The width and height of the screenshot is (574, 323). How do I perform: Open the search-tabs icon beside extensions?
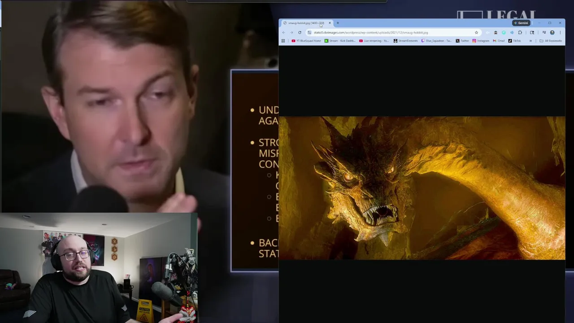click(532, 32)
